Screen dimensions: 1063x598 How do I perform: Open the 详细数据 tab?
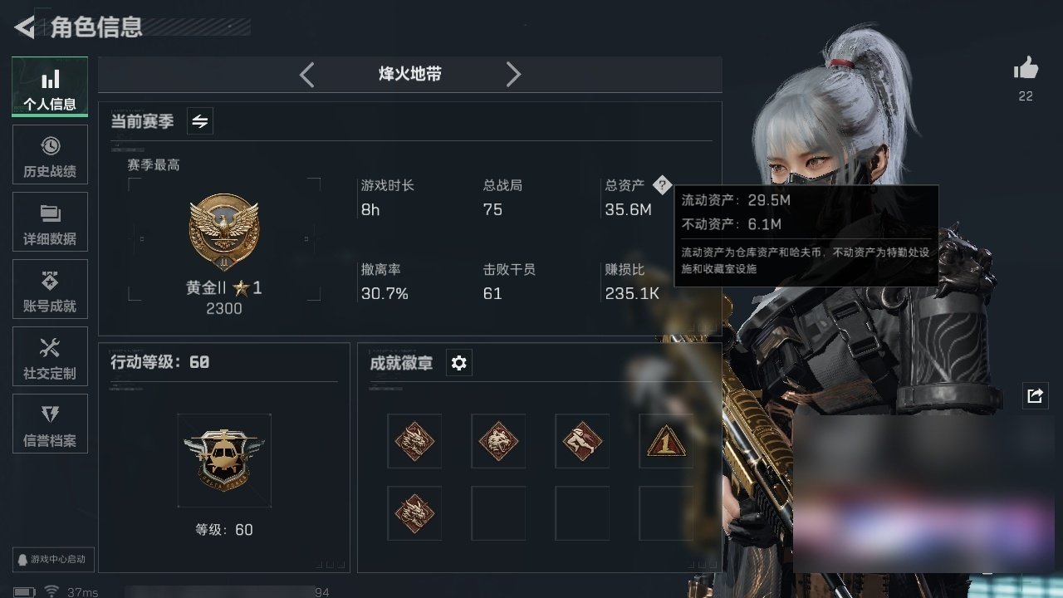click(x=50, y=223)
